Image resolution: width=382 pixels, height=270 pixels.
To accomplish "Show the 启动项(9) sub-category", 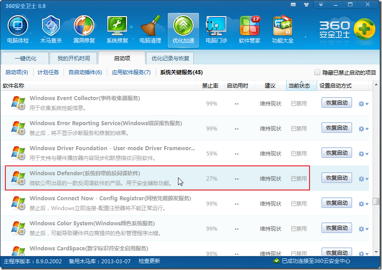I will pyautogui.click(x=17, y=72).
